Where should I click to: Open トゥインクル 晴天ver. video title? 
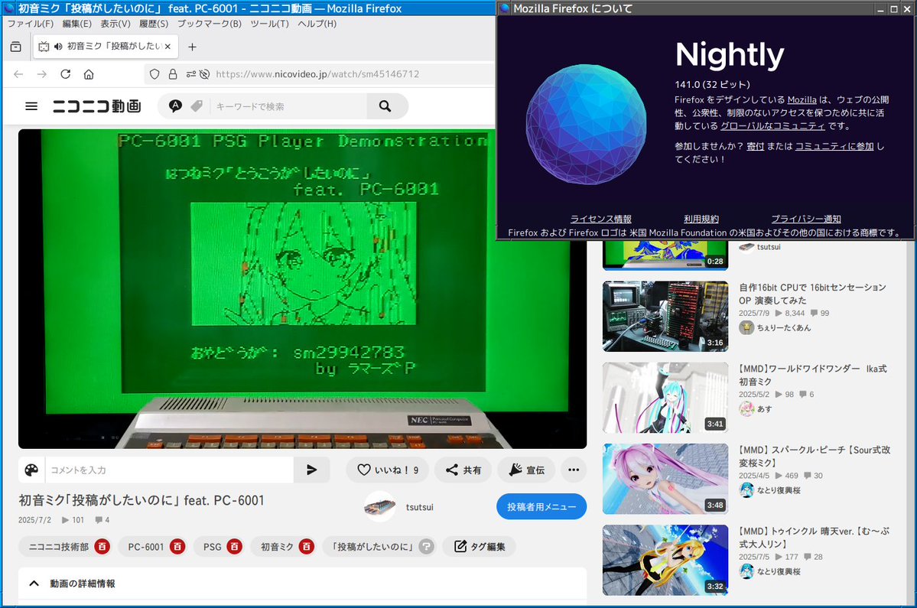coord(814,538)
